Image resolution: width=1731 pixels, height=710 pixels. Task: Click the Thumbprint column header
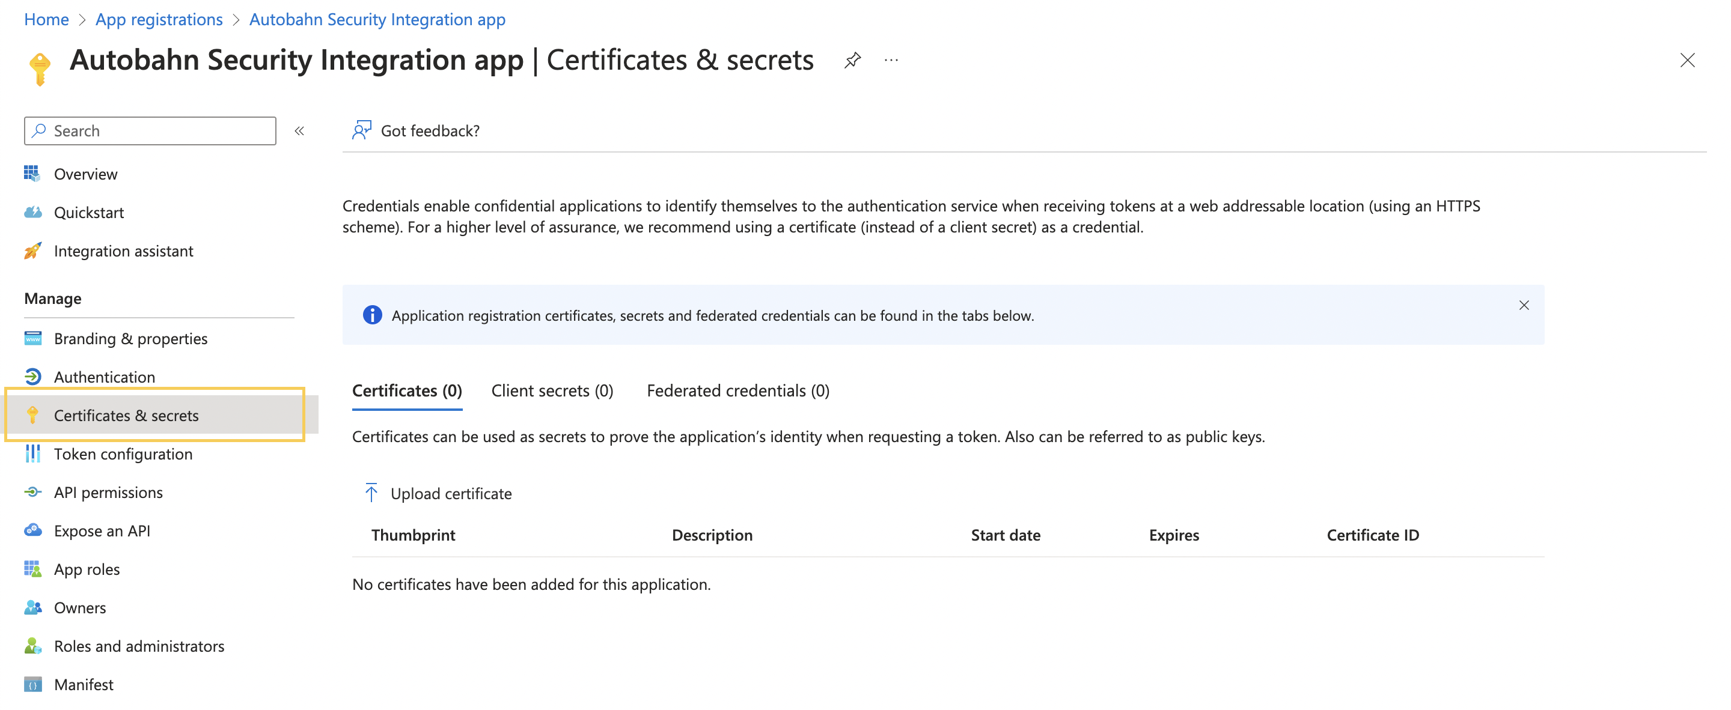pos(412,535)
